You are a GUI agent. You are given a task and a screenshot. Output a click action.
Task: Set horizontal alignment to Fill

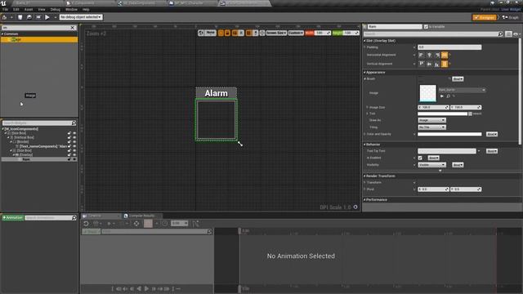445,55
